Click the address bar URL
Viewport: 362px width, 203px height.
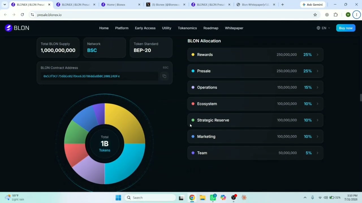(x=49, y=15)
